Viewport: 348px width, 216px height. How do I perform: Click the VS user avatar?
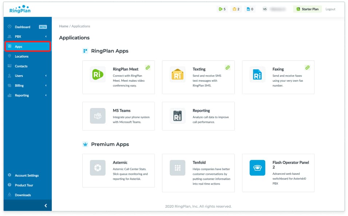pyautogui.click(x=265, y=9)
